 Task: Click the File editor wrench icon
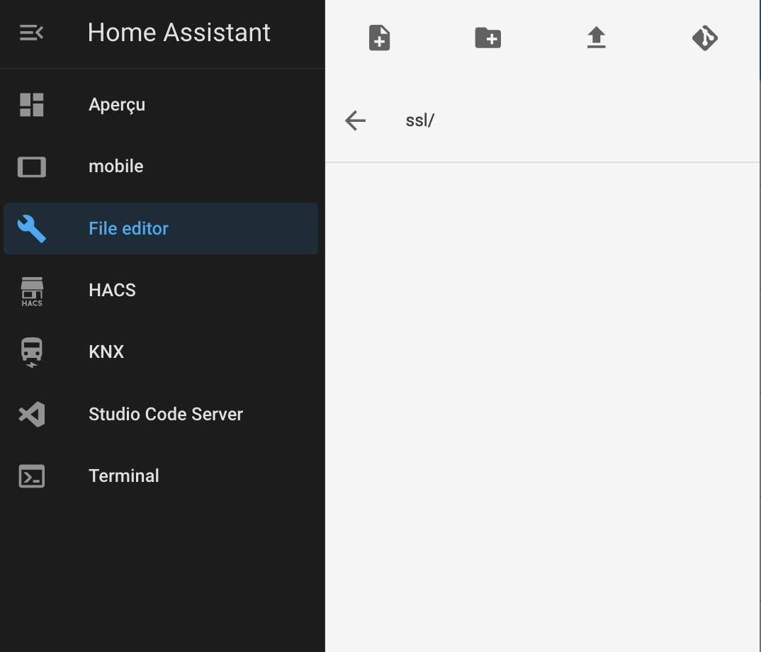click(32, 228)
